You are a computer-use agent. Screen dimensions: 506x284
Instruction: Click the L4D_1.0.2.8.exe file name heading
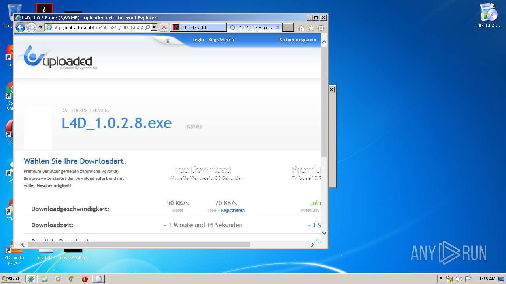point(117,123)
